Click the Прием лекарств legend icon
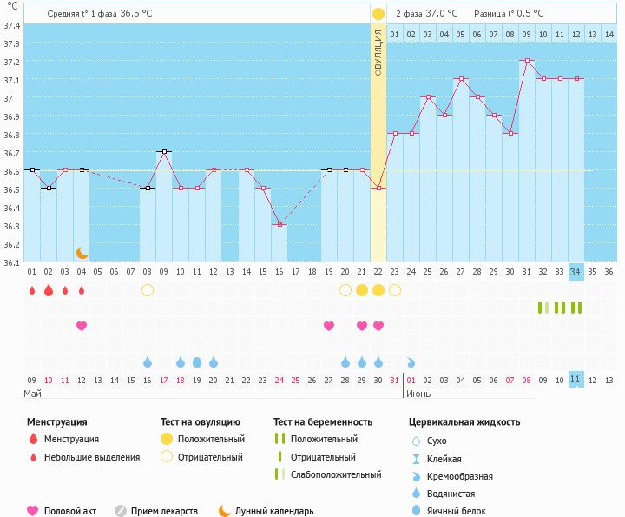625x517 pixels. point(121,511)
